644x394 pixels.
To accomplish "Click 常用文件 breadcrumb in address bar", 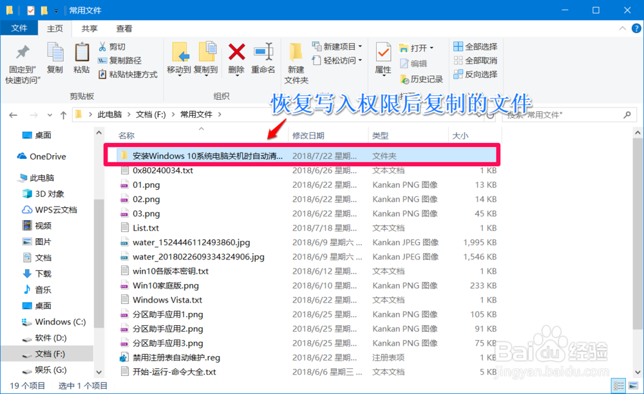I will click(x=196, y=115).
